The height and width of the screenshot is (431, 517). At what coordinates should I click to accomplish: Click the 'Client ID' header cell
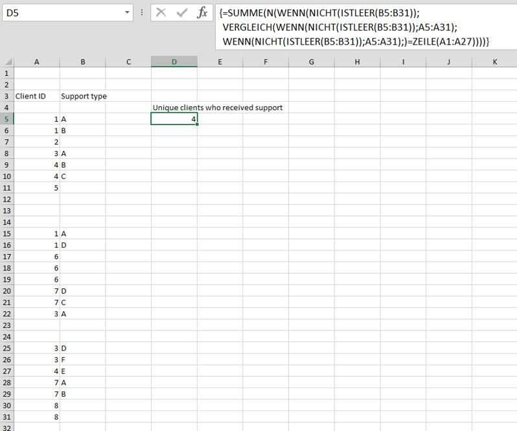36,96
